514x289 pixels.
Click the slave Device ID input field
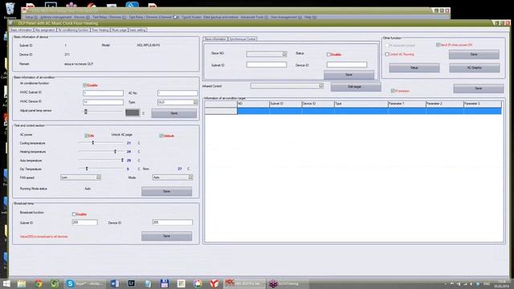coord(347,65)
